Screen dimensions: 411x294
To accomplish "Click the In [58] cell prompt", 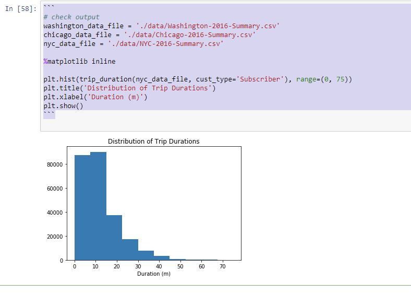I will (21, 9).
